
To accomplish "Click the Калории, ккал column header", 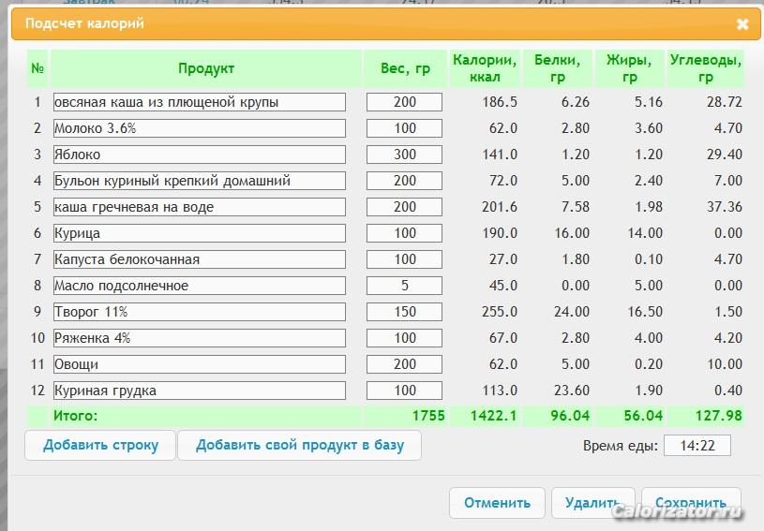I will tap(485, 68).
